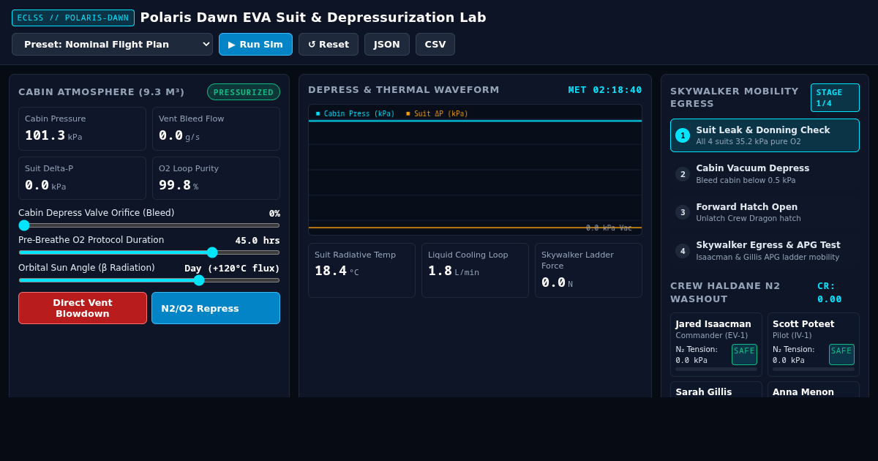Image resolution: width=878 pixels, height=461 pixels.
Task: Click the Suit Delta-P 0.0 kPa readout
Action: click(x=82, y=179)
